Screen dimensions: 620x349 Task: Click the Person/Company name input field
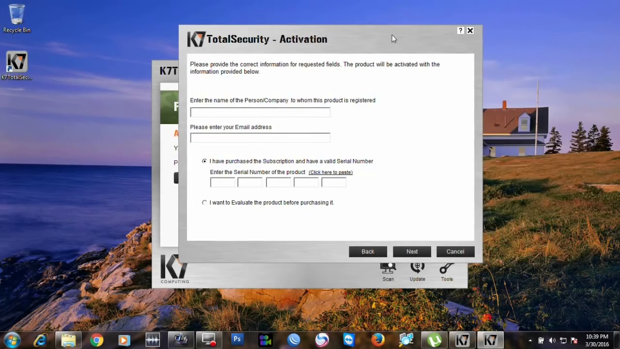pyautogui.click(x=260, y=112)
